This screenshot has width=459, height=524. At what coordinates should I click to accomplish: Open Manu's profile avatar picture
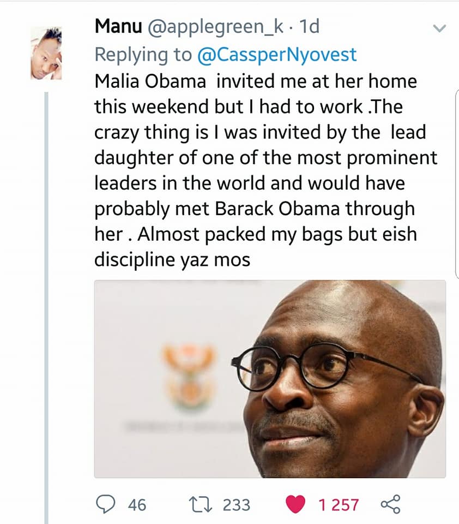(46, 53)
